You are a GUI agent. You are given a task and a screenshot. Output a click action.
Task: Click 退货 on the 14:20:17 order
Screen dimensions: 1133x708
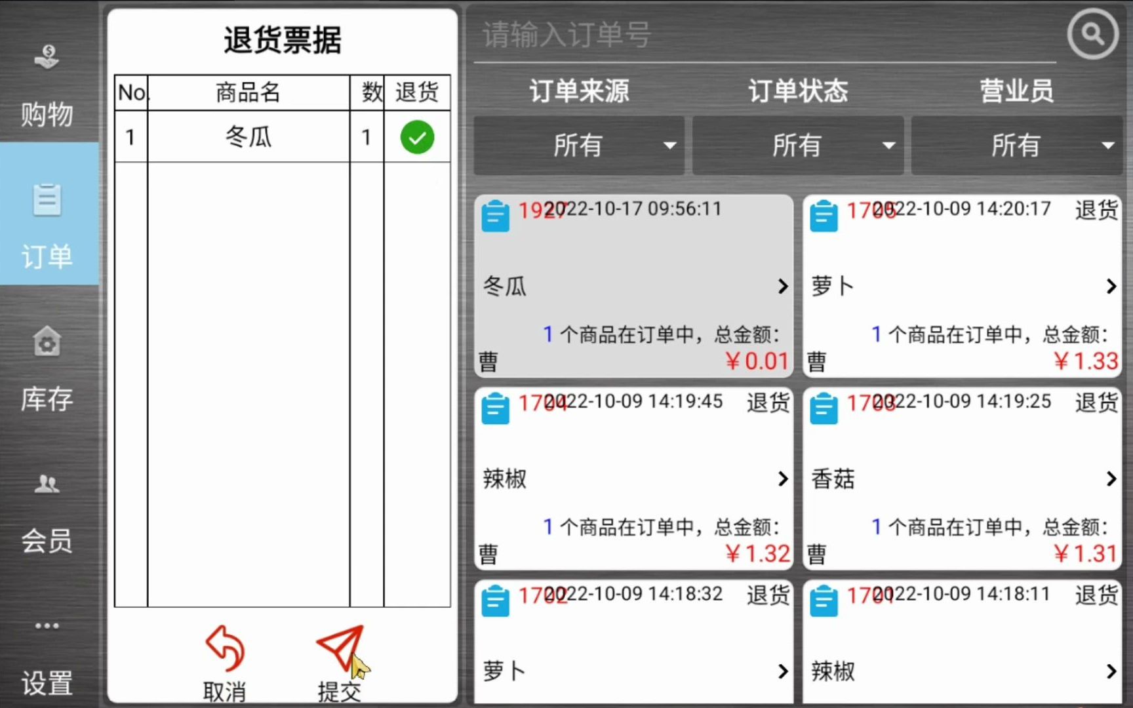[1096, 210]
